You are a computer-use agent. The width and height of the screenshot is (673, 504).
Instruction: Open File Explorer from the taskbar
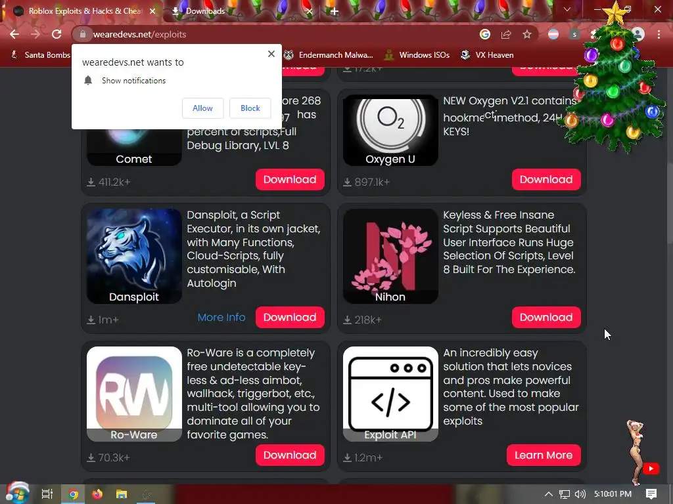122,494
